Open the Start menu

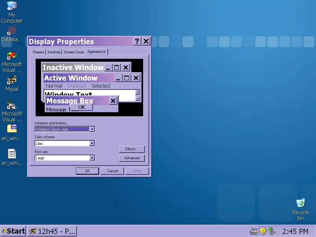coord(13,231)
